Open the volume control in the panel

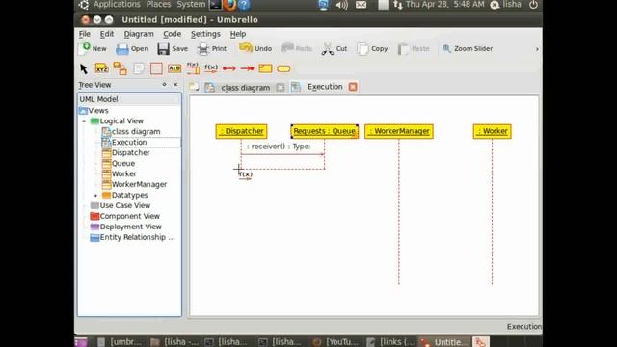click(x=342, y=5)
